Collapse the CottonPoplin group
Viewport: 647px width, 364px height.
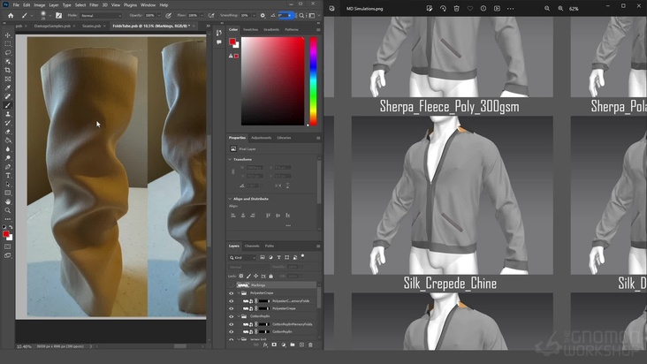click(239, 316)
